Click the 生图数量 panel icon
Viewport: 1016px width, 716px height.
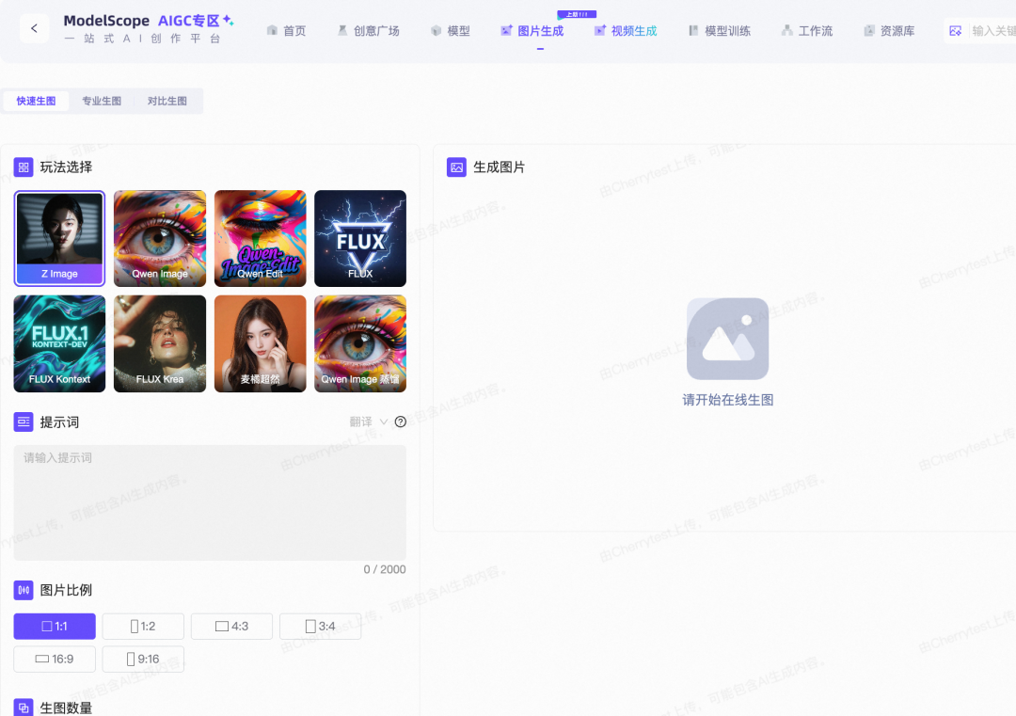pos(24,708)
